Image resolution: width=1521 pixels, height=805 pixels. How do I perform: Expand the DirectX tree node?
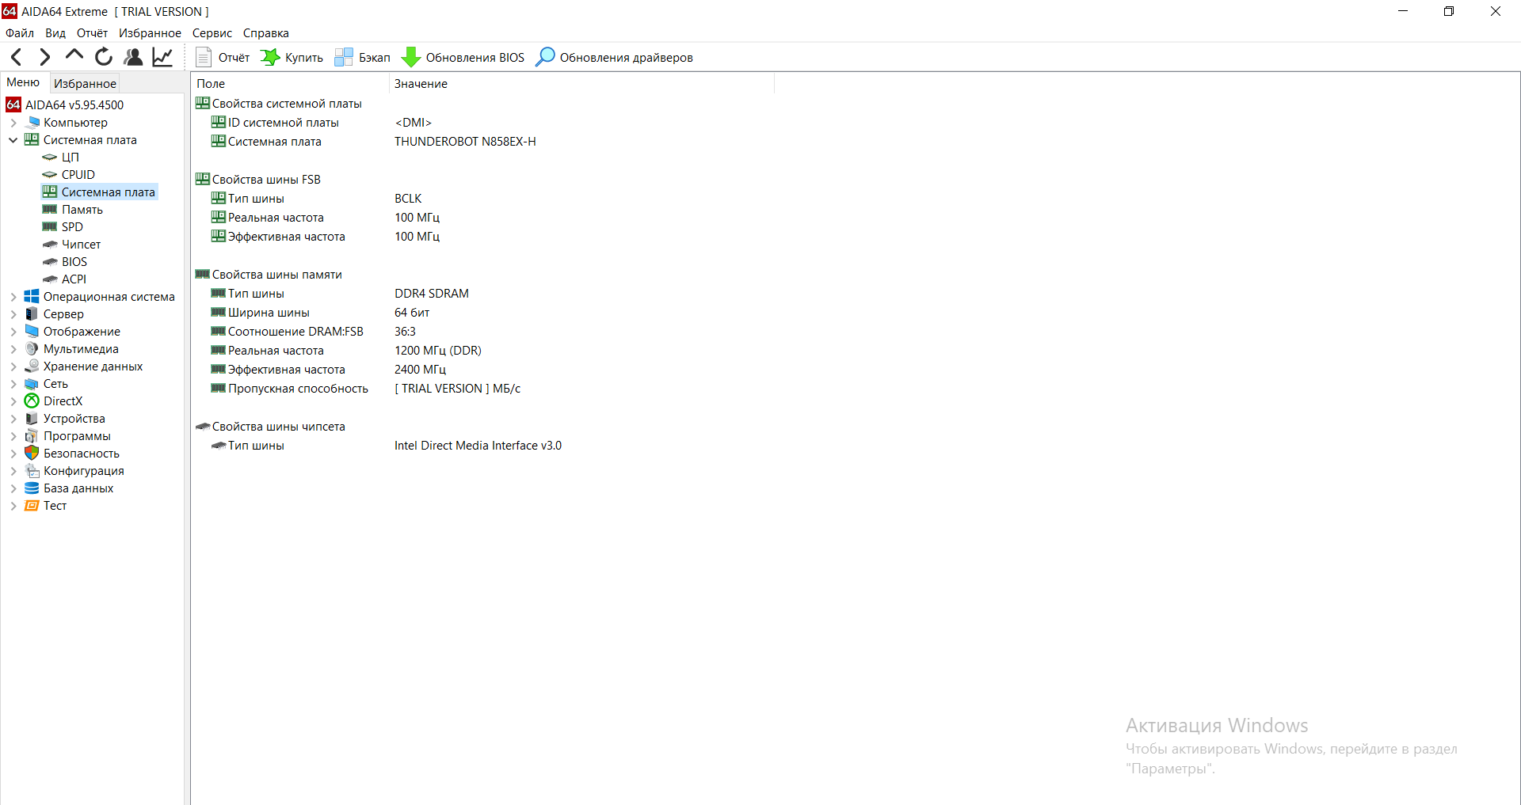(x=13, y=401)
